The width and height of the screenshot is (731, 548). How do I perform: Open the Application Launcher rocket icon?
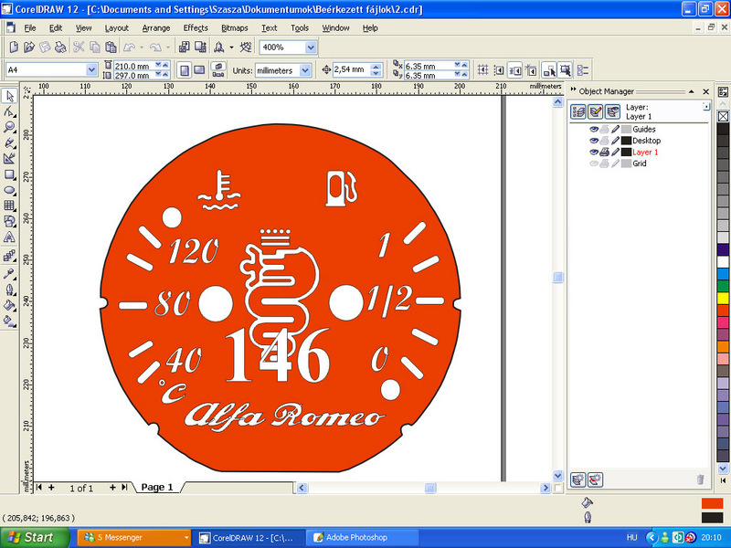tap(219, 47)
